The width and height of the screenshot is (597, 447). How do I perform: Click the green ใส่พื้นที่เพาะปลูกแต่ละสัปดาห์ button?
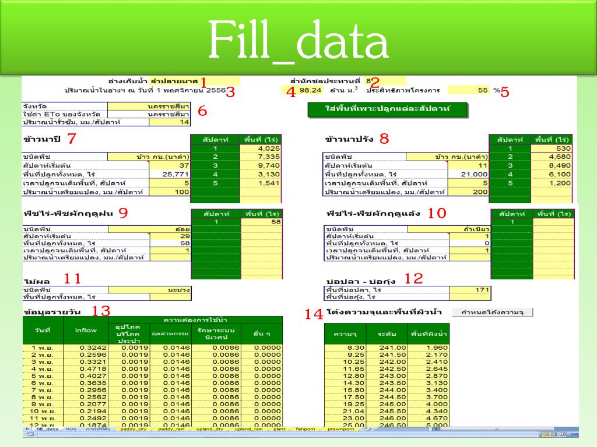pyautogui.click(x=387, y=109)
